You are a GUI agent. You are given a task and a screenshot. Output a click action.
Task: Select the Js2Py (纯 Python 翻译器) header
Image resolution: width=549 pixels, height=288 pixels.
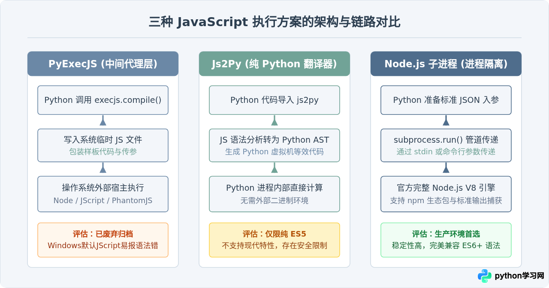pos(274,64)
